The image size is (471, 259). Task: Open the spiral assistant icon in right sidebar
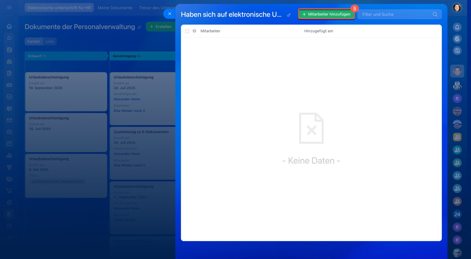(457, 39)
